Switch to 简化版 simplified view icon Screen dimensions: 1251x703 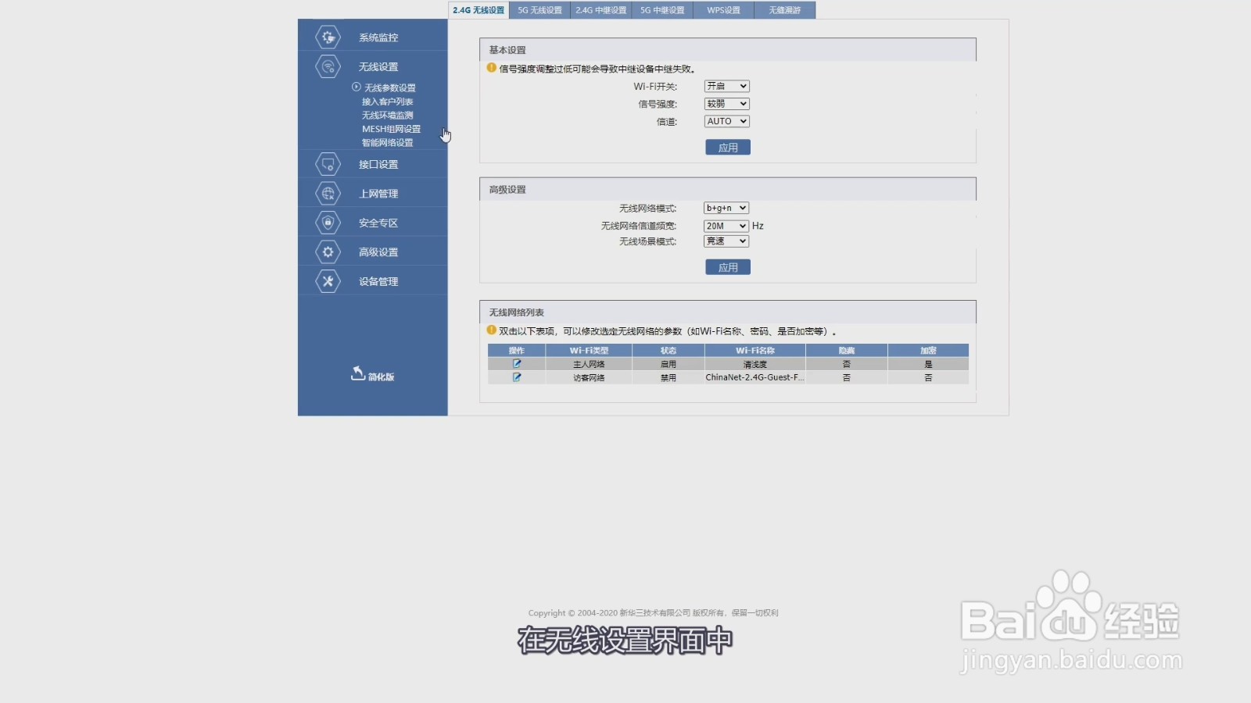[358, 373]
